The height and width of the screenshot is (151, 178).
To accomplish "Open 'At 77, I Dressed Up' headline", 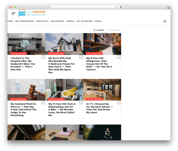I will [x=99, y=108].
